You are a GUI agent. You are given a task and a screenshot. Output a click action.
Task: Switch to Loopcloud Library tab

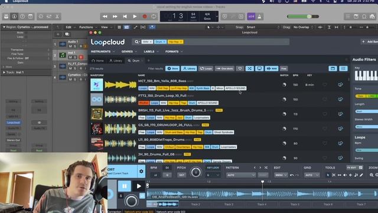pyautogui.click(x=116, y=60)
